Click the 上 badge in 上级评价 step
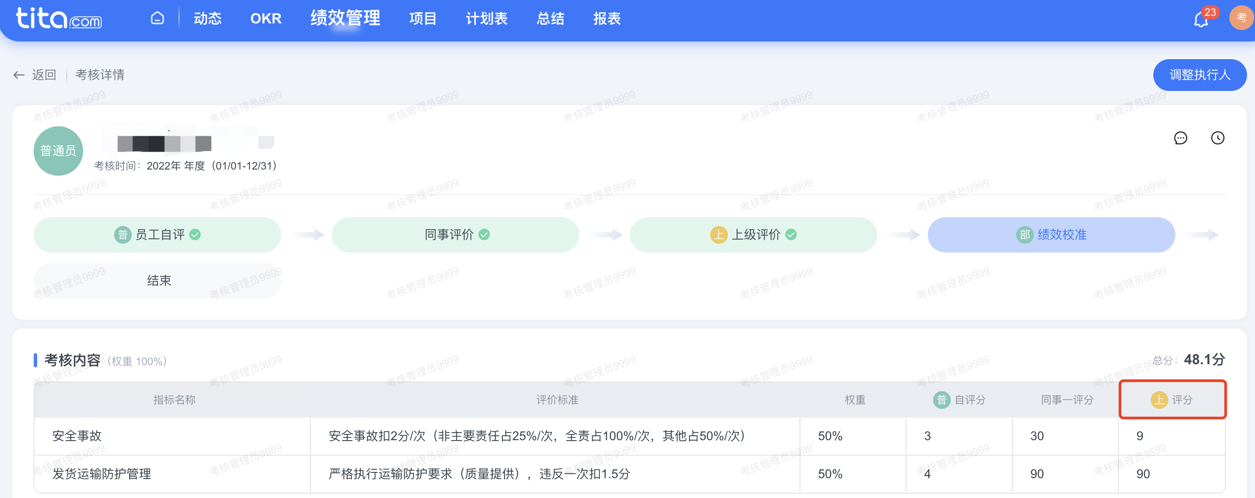Screen dimensions: 1255x498 pos(719,235)
